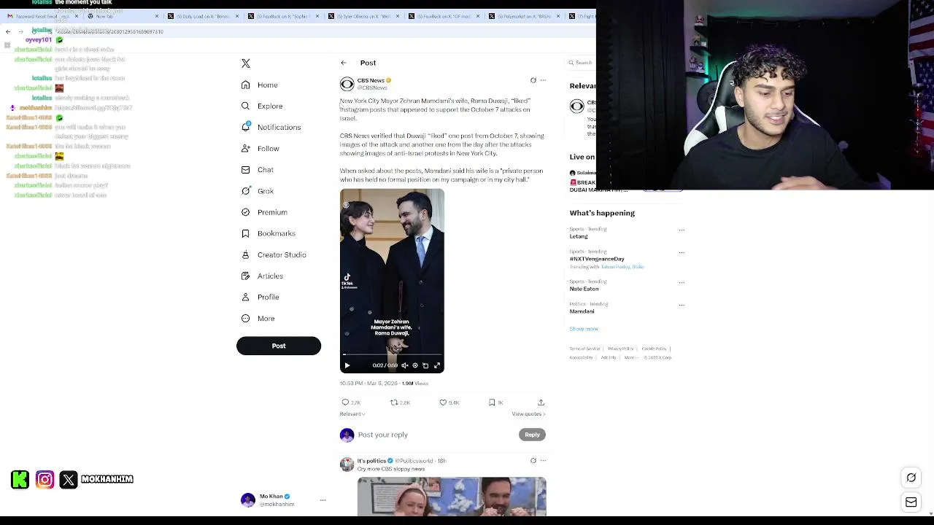The height and width of the screenshot is (525, 934).
Task: Enter fullscreen on the video
Action: 437,365
